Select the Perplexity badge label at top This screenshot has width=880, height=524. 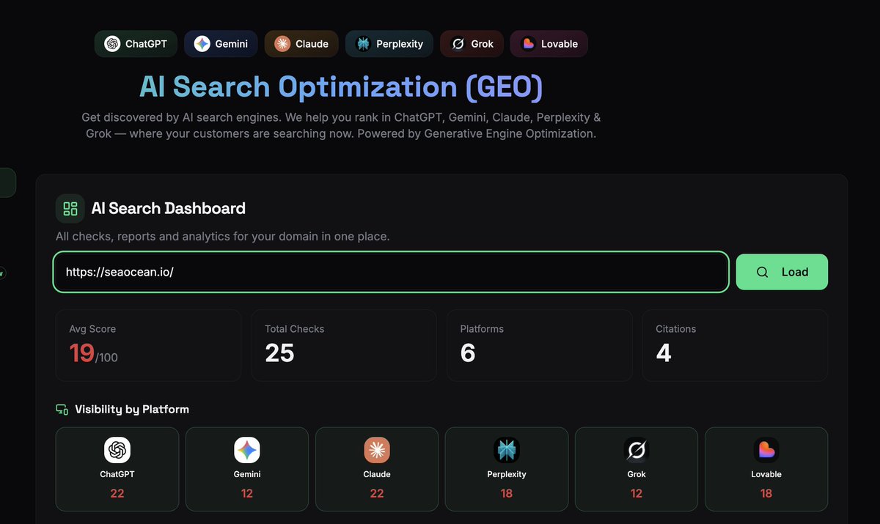[x=400, y=44]
